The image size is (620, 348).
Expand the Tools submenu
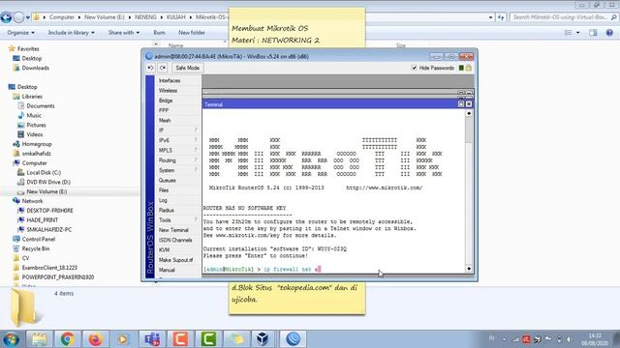coord(178,220)
